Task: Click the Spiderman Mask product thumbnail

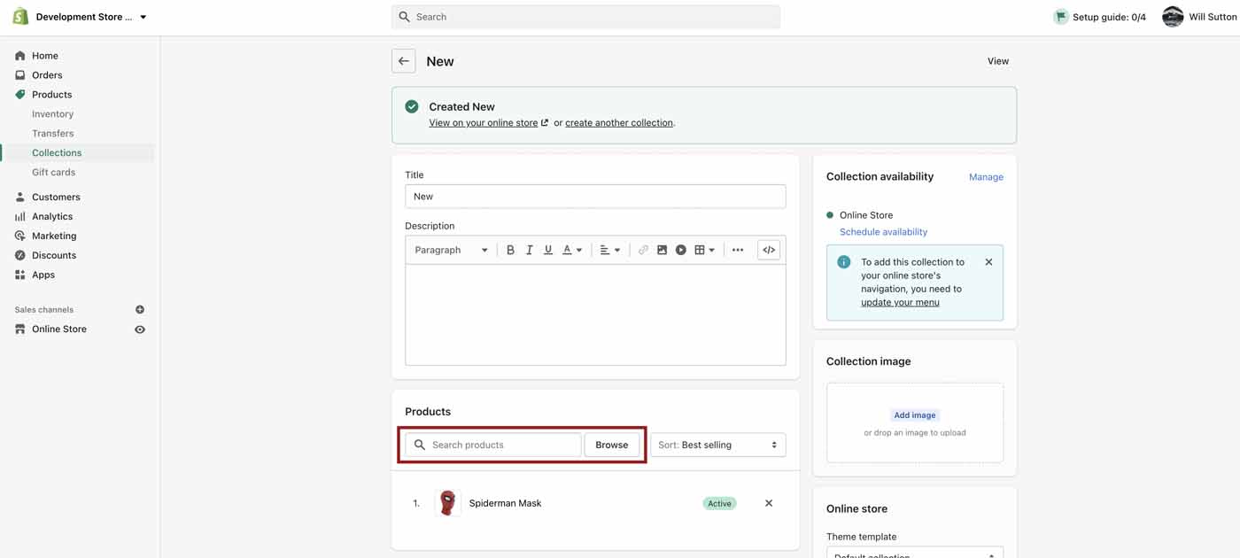Action: coord(448,503)
